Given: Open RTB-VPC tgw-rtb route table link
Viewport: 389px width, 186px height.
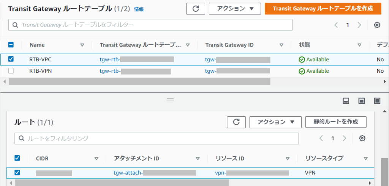Looking at the screenshot, I should tap(137, 59).
